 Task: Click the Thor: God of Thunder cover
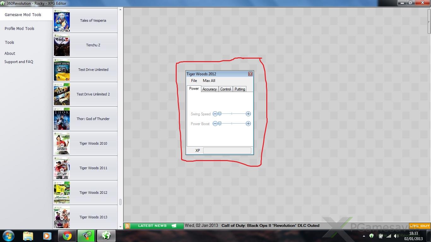[62, 119]
